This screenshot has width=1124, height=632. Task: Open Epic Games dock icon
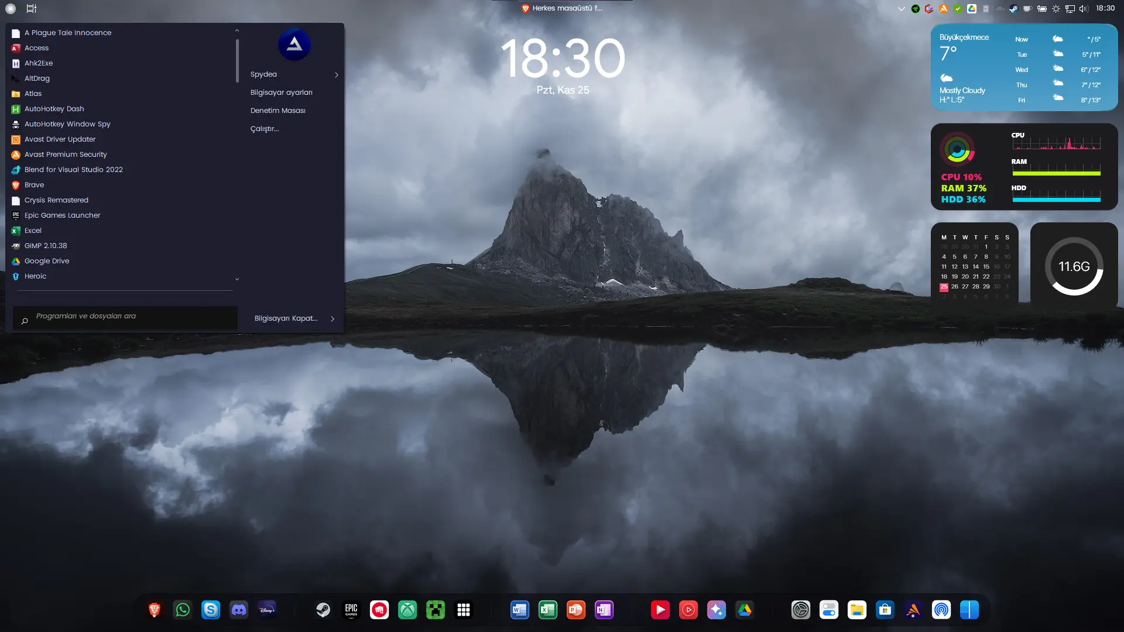point(351,610)
